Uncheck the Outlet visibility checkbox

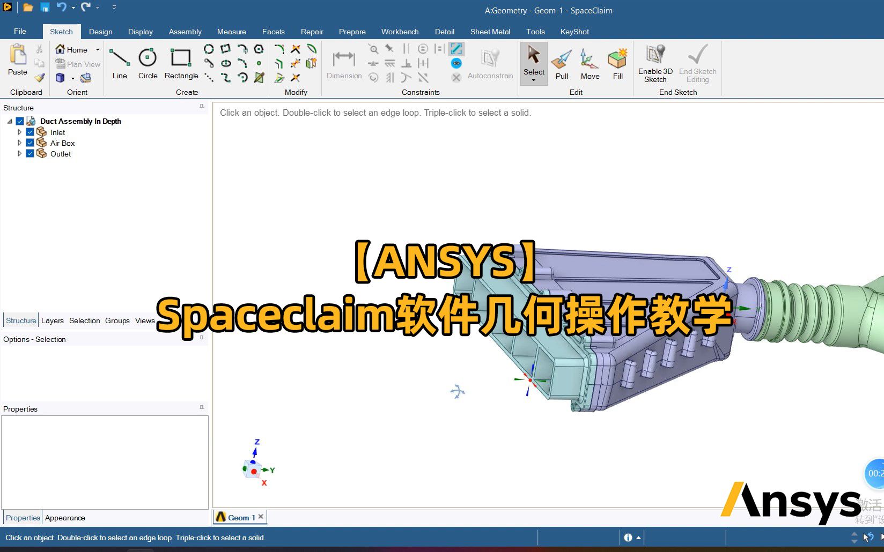(30, 153)
